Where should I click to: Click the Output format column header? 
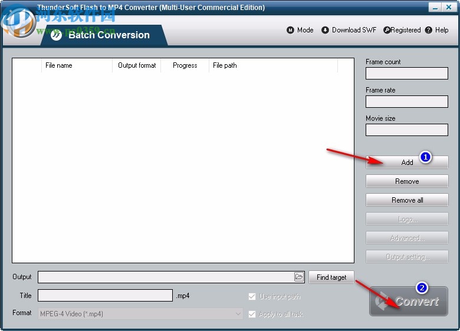tap(137, 65)
